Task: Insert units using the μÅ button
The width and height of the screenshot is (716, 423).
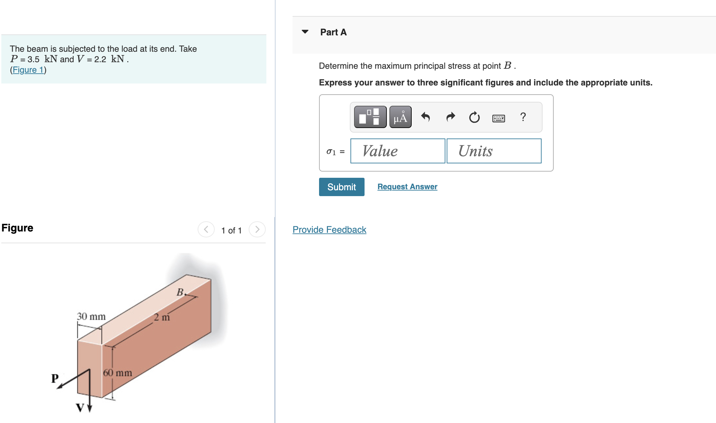Action: [x=400, y=117]
